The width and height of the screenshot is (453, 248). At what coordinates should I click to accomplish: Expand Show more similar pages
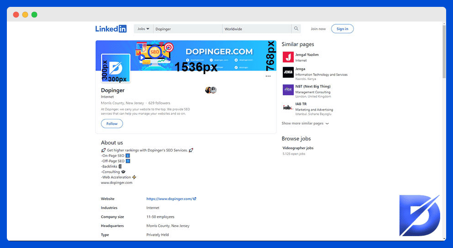(305, 123)
